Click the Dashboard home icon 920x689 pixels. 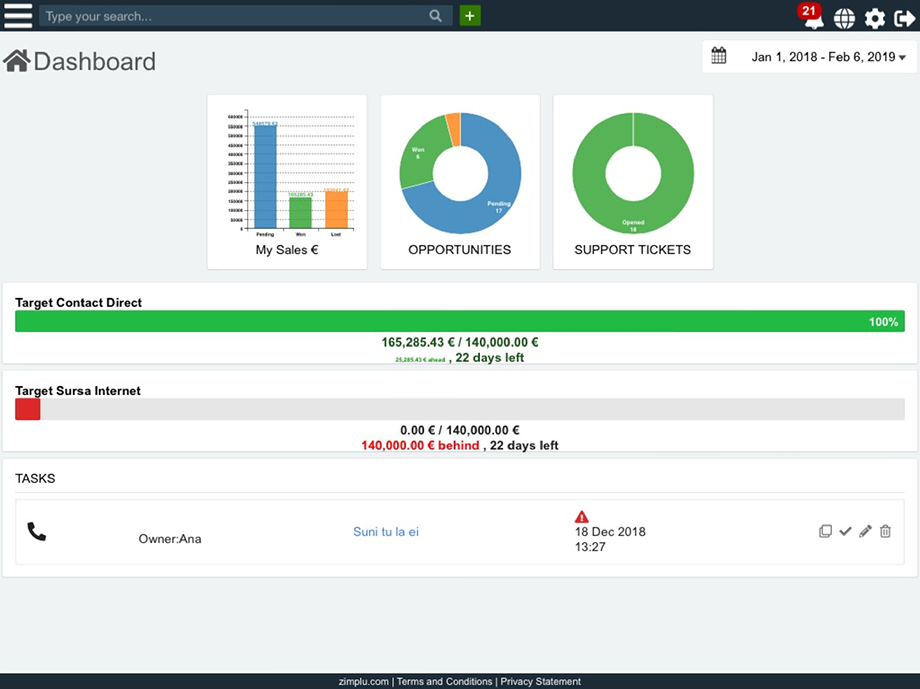click(x=17, y=61)
